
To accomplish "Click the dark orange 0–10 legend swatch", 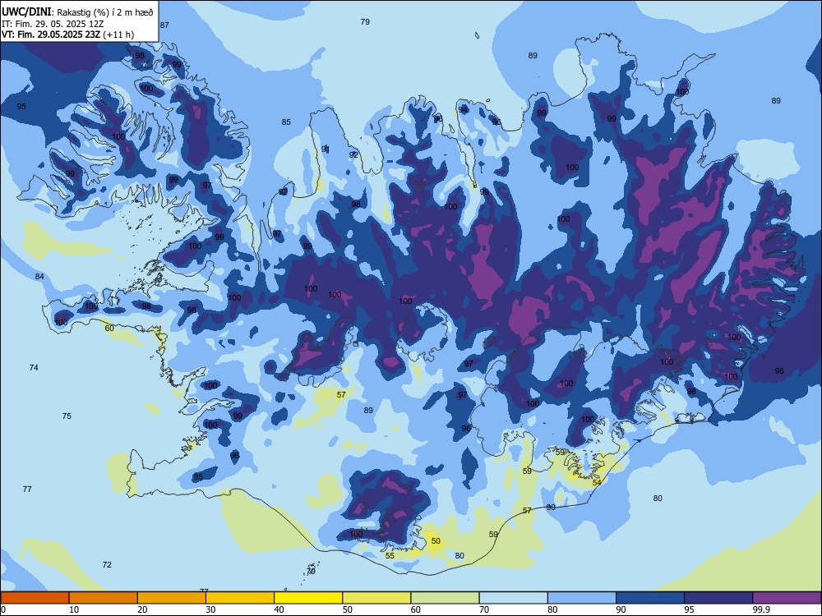I will (35, 598).
